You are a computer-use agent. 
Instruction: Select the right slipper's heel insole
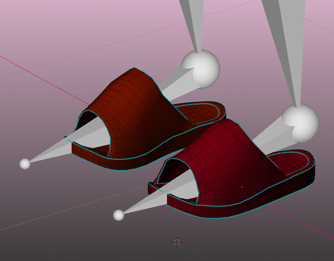pos(291,161)
